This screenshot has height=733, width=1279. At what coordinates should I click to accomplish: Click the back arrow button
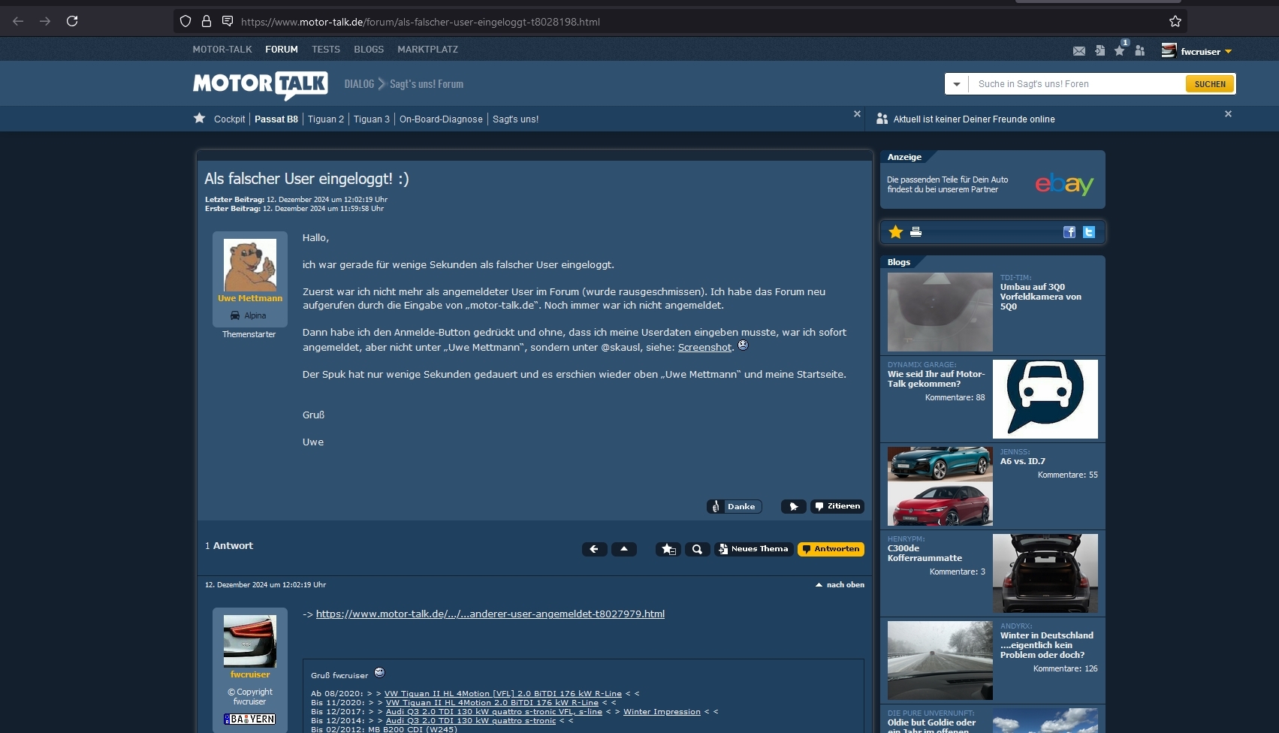coord(594,549)
